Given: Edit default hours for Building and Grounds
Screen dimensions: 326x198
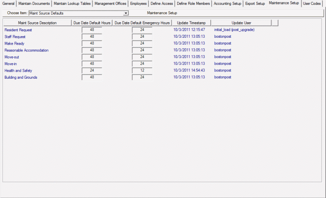Looking at the screenshot, I should tap(92, 77).
